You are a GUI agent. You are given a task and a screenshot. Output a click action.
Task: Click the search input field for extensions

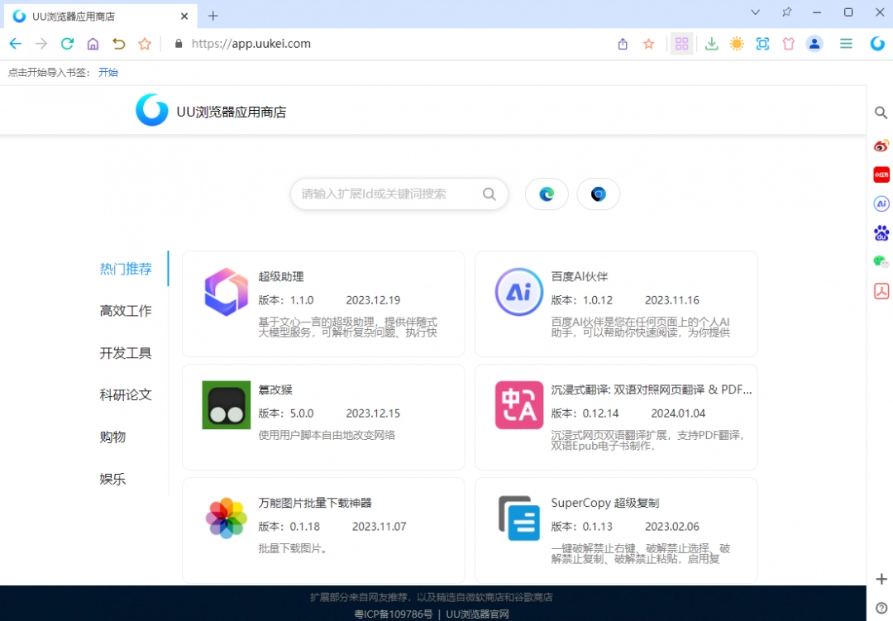[x=389, y=193]
